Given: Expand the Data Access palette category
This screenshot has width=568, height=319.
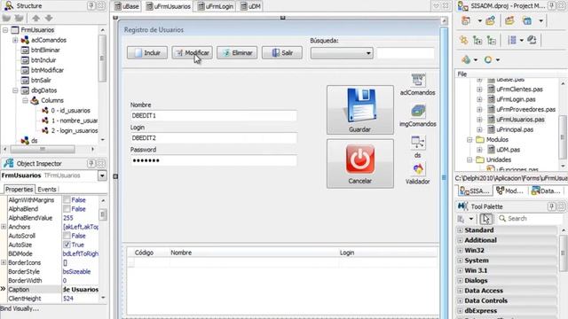Looking at the screenshot, I should click(x=460, y=291).
